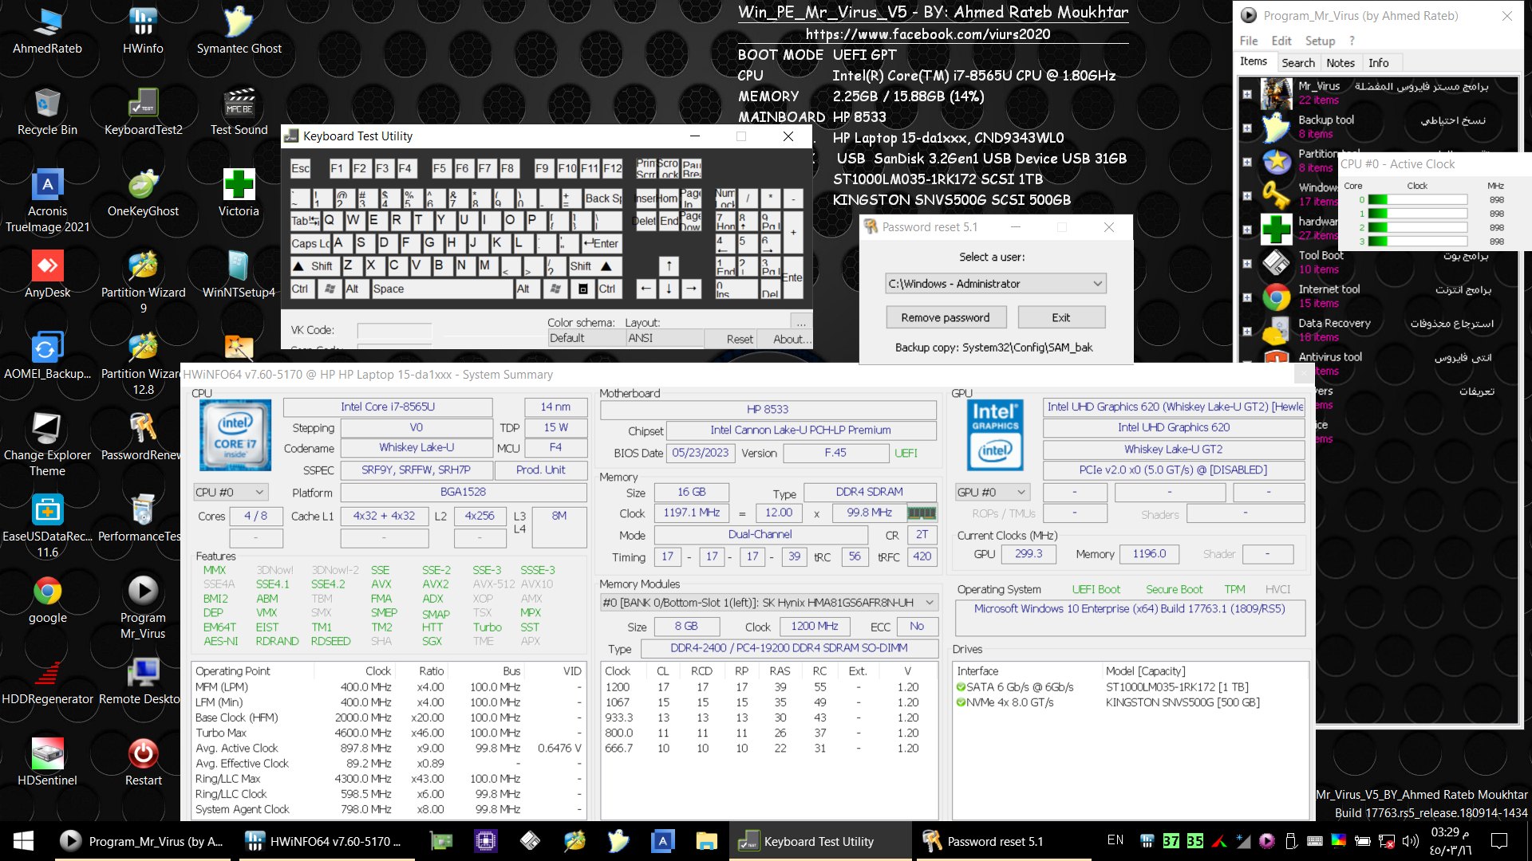1532x861 pixels.
Task: Click the Back Space key on keyboard
Action: pyautogui.click(x=602, y=198)
